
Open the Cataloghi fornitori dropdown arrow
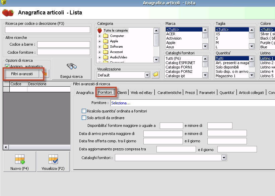click(x=224, y=157)
